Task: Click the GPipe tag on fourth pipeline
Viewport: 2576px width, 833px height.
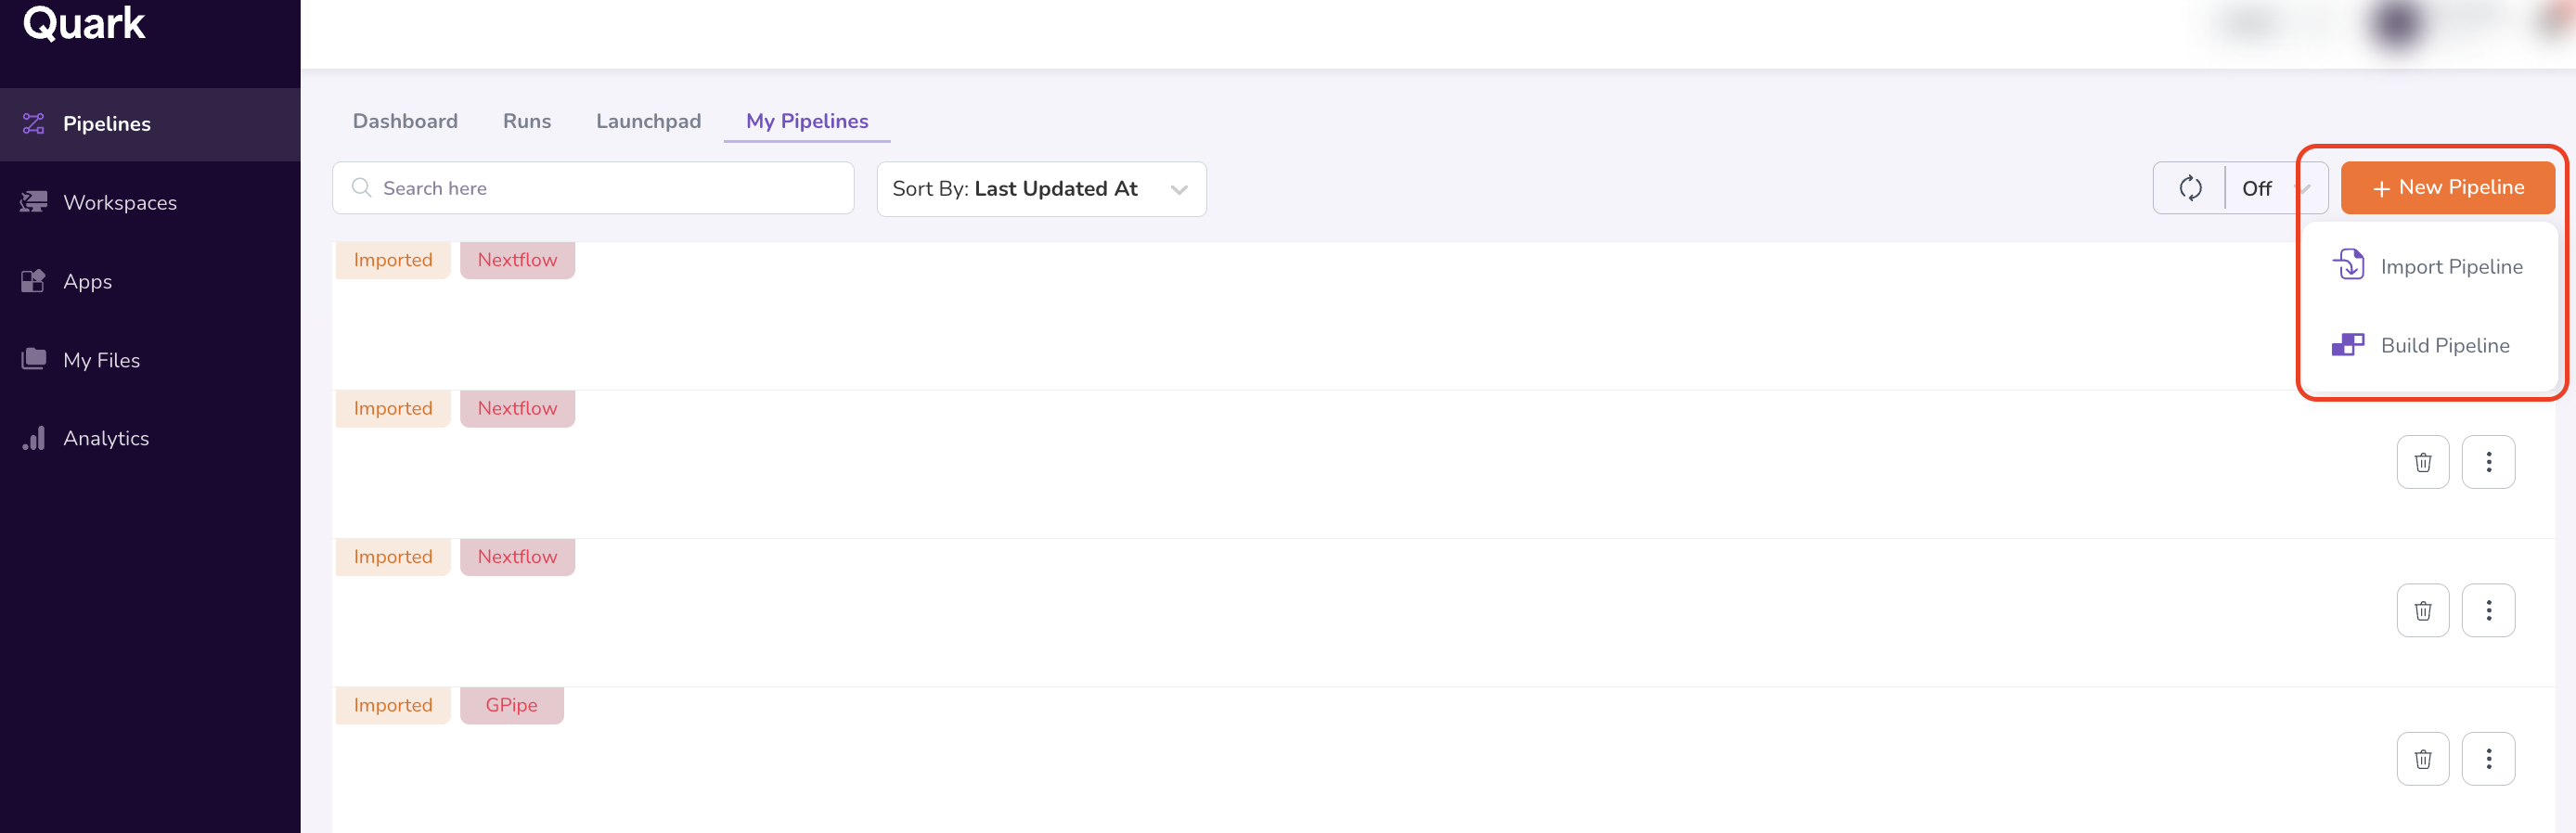Action: coord(511,705)
